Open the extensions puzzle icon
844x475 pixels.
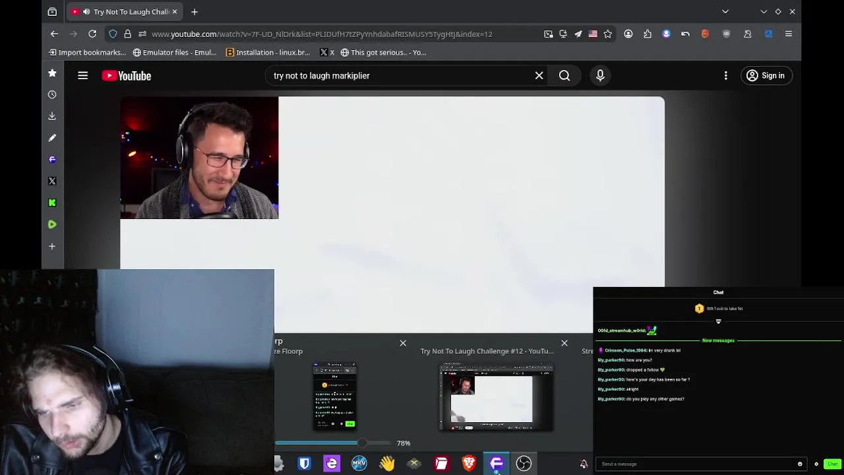coord(648,34)
